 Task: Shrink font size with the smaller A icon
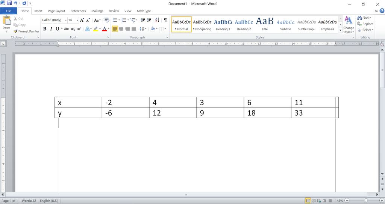88,20
